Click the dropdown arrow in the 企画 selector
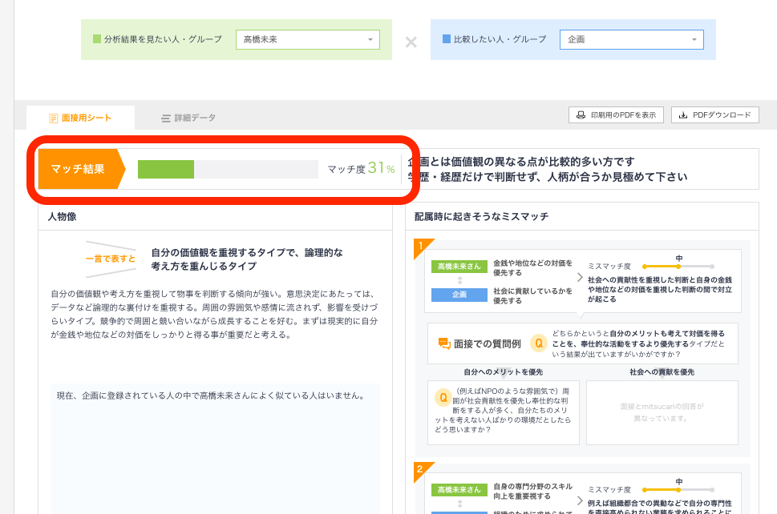Viewport: 777px width, 514px height. pos(696,38)
